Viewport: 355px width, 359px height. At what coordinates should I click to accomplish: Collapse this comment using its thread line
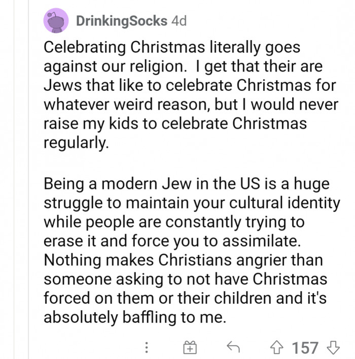tap(28, 180)
